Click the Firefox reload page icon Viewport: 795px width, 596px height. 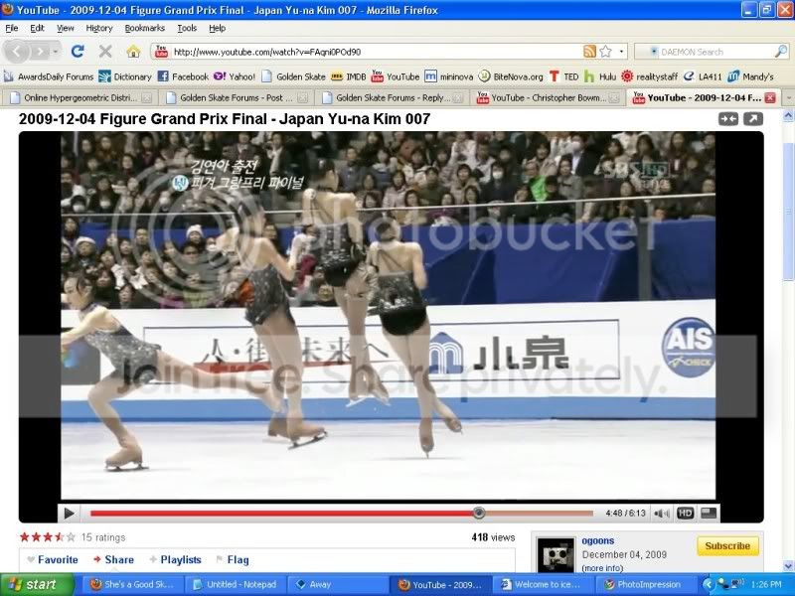pyautogui.click(x=78, y=52)
